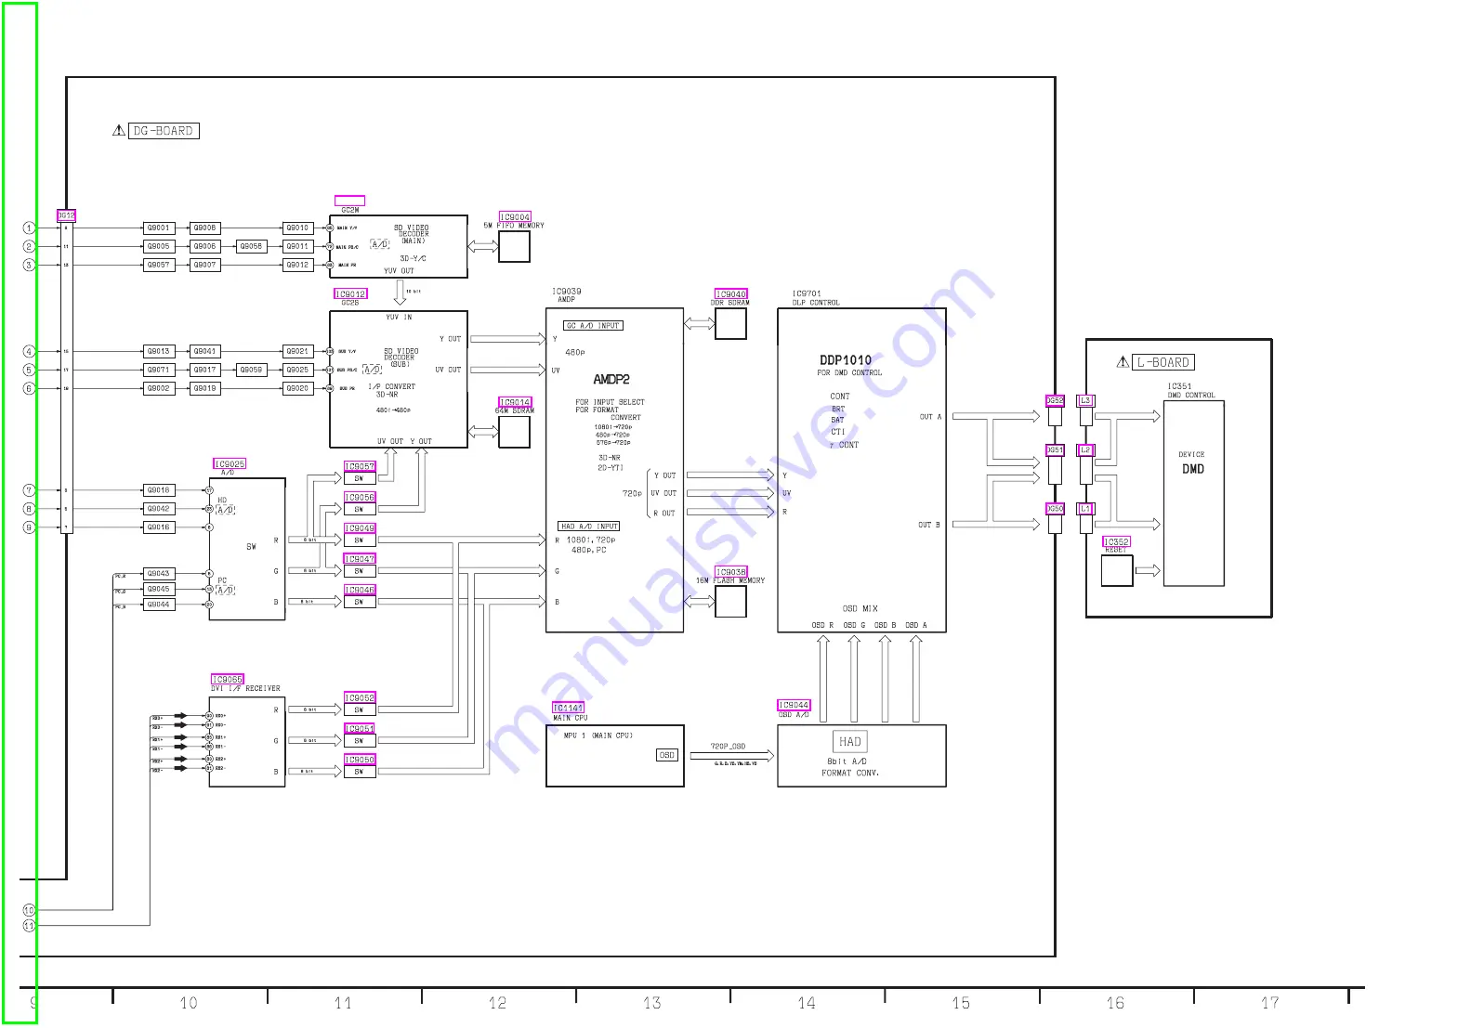Viewport: 1471px width, 1028px height.
Task: Click the circled input number 6
Action: click(x=29, y=388)
